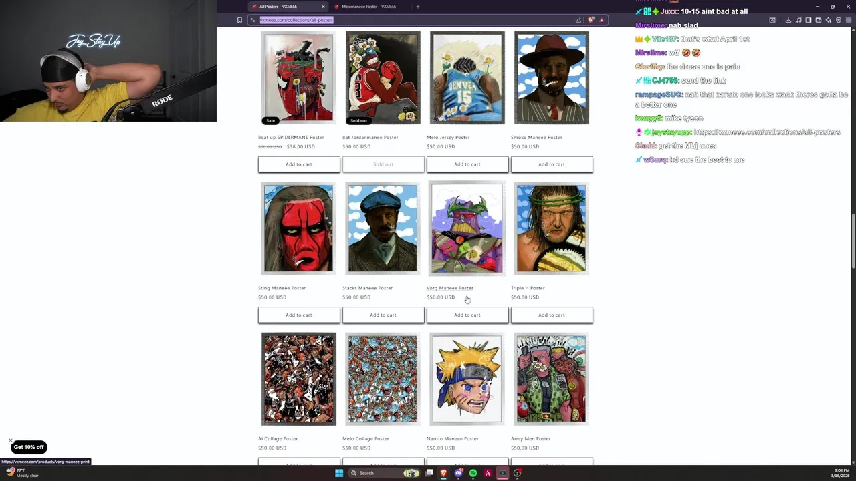Open Bat Jordanmanee Poster thumbnail
The image size is (856, 481).
pyautogui.click(x=383, y=78)
